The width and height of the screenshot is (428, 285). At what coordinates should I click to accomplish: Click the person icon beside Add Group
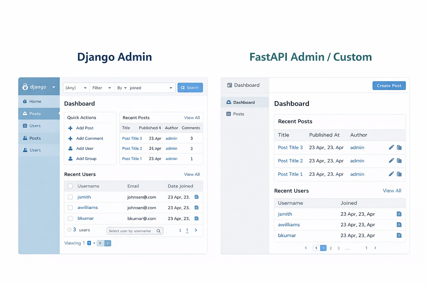(70, 159)
